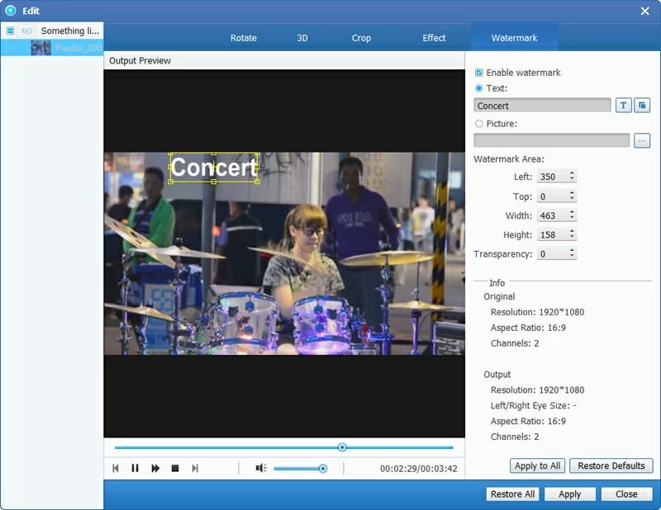
Task: Open the Effect tab
Action: pyautogui.click(x=434, y=38)
